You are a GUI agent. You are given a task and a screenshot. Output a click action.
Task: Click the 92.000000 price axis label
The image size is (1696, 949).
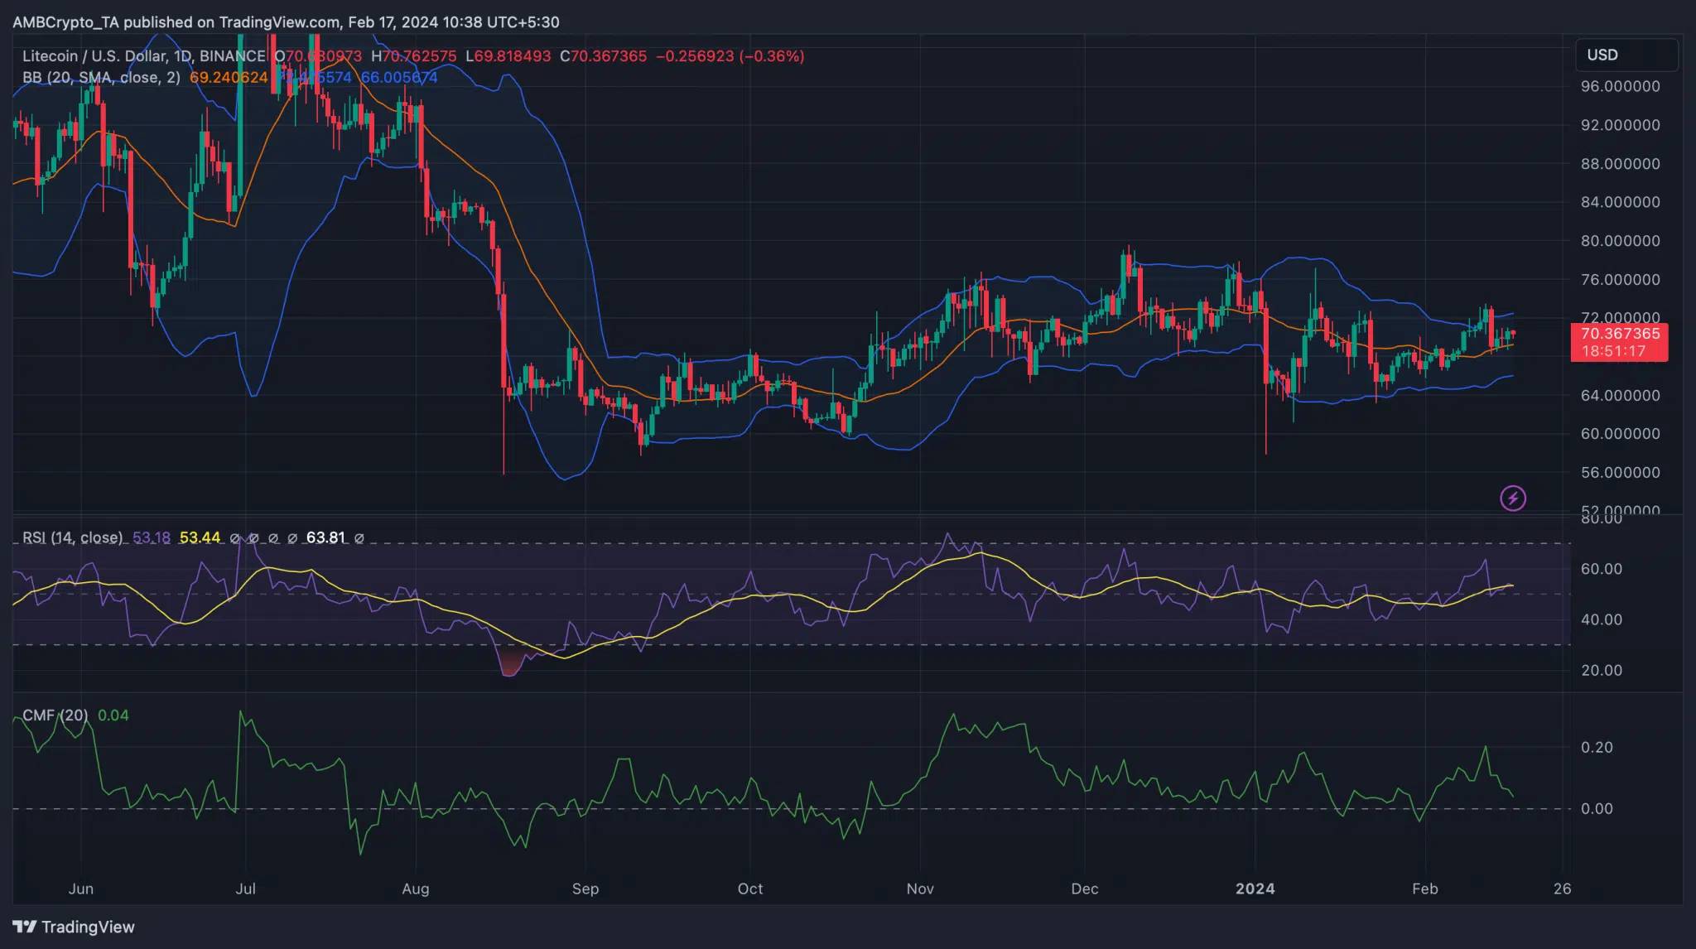pyautogui.click(x=1620, y=125)
